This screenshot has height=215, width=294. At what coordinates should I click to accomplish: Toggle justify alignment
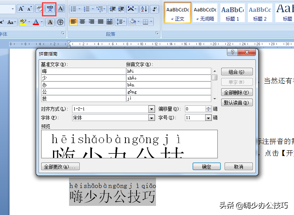pos(100,22)
